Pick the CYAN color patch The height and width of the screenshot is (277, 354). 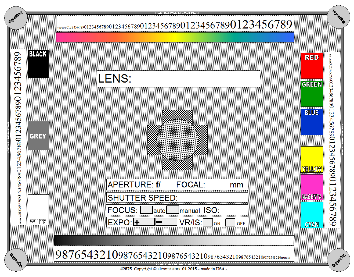click(312, 215)
